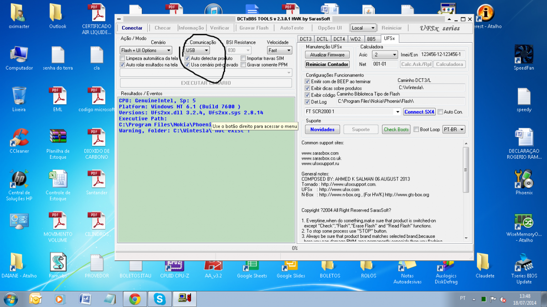Click the Novidades button

pyautogui.click(x=322, y=130)
